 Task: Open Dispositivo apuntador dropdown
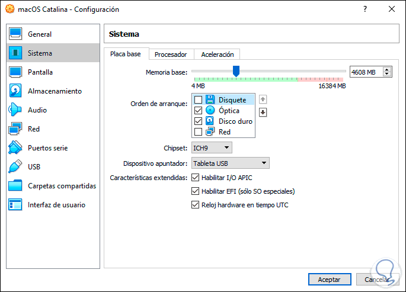tap(230, 163)
